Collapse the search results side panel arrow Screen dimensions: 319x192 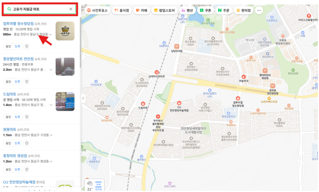[x=83, y=99]
